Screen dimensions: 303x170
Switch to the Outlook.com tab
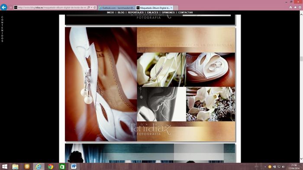coord(117,8)
